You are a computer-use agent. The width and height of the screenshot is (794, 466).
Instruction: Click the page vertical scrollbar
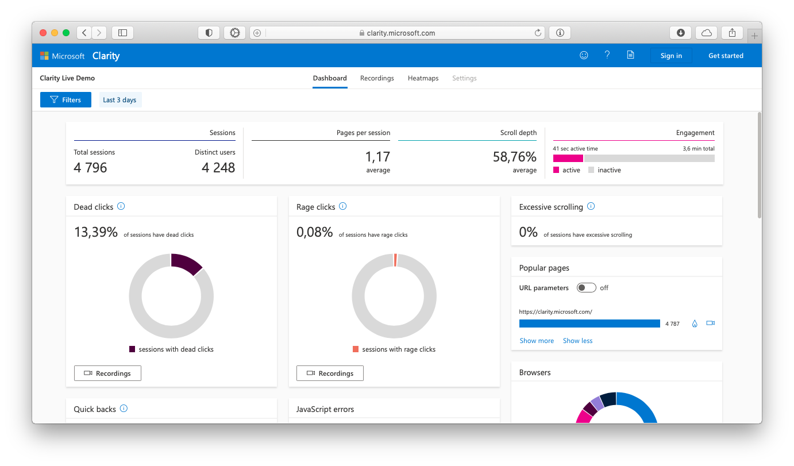point(759,164)
